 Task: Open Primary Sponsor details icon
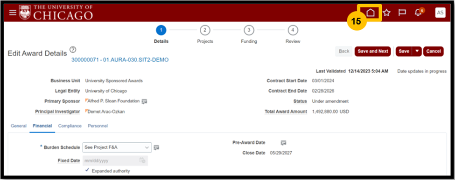click(144, 101)
